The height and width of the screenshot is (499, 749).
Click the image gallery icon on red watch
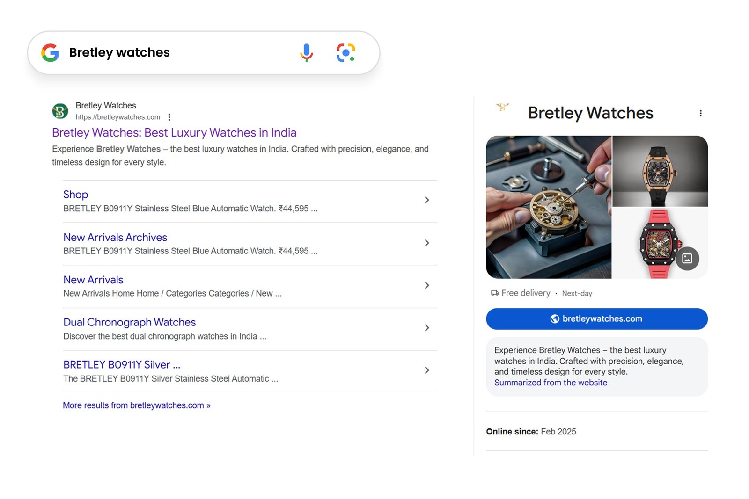tap(687, 258)
